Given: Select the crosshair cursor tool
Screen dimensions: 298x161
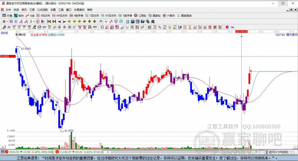Looking at the screenshot, I should coord(106,22).
